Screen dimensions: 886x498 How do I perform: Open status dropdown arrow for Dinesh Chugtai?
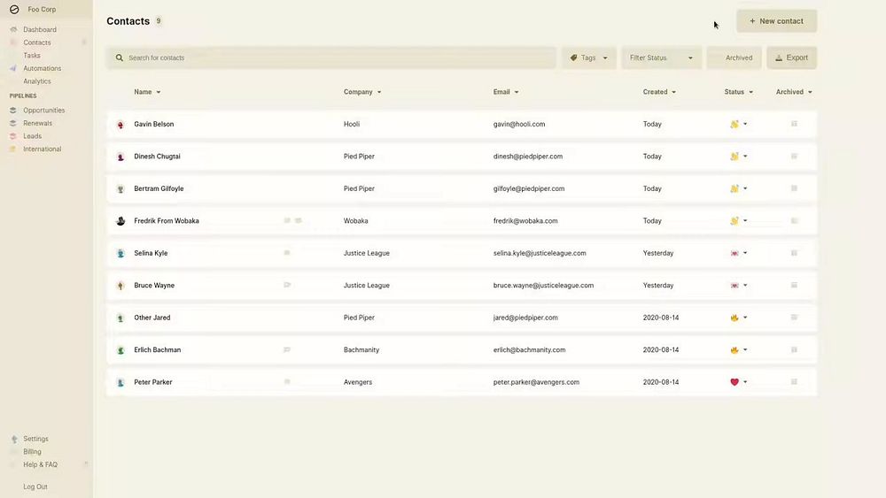(745, 157)
